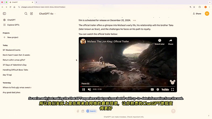The height and width of the screenshot is (119, 212).
Task: Select the ChatGPT browser tab
Action: tap(21, 2)
